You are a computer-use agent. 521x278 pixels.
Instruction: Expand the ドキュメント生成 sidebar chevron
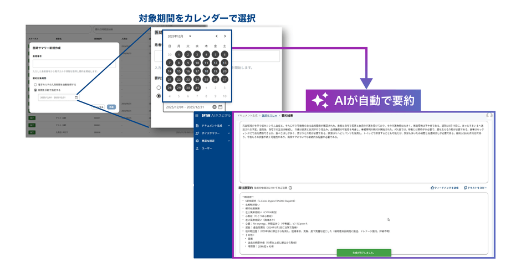pyautogui.click(x=228, y=126)
